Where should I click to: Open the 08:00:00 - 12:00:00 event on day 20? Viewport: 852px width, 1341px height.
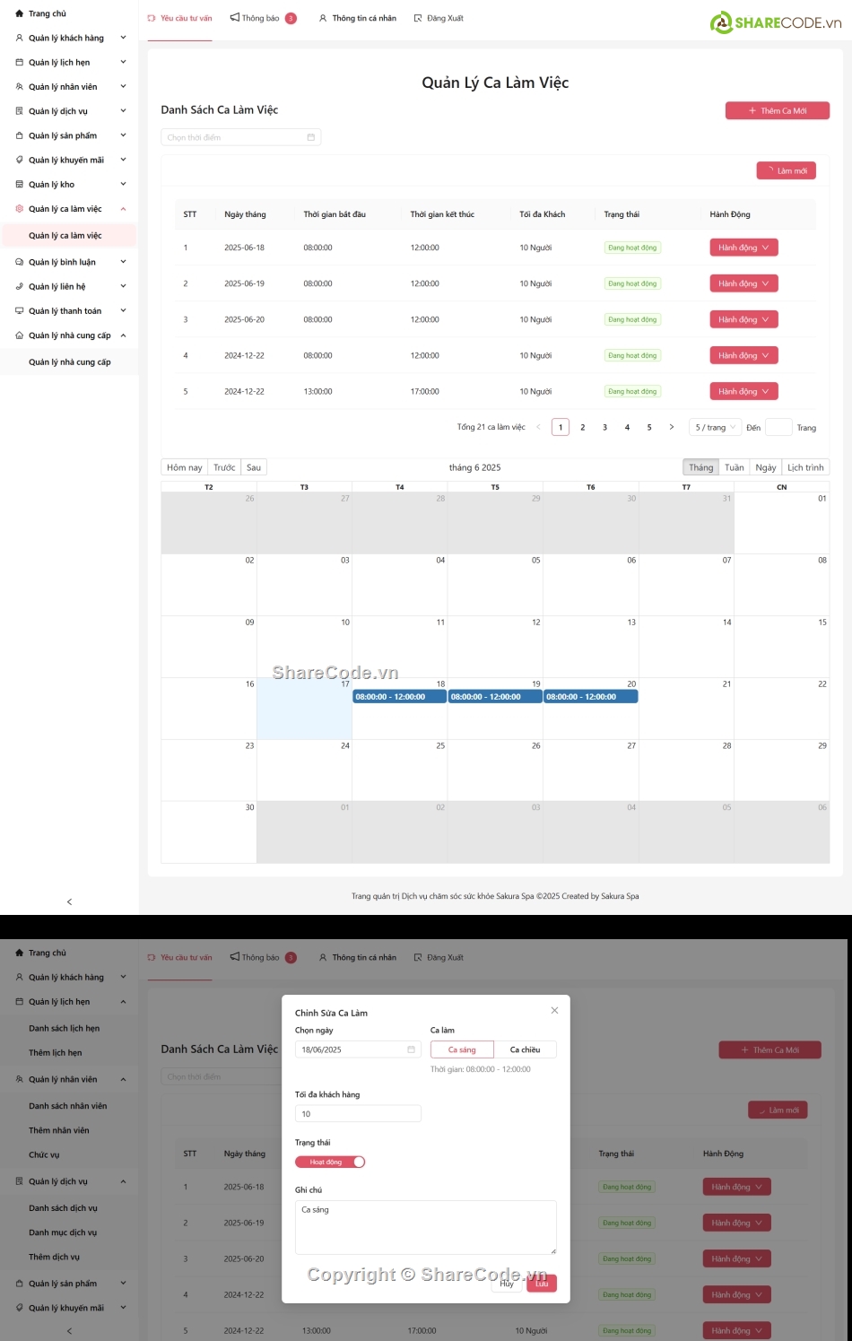tap(591, 697)
